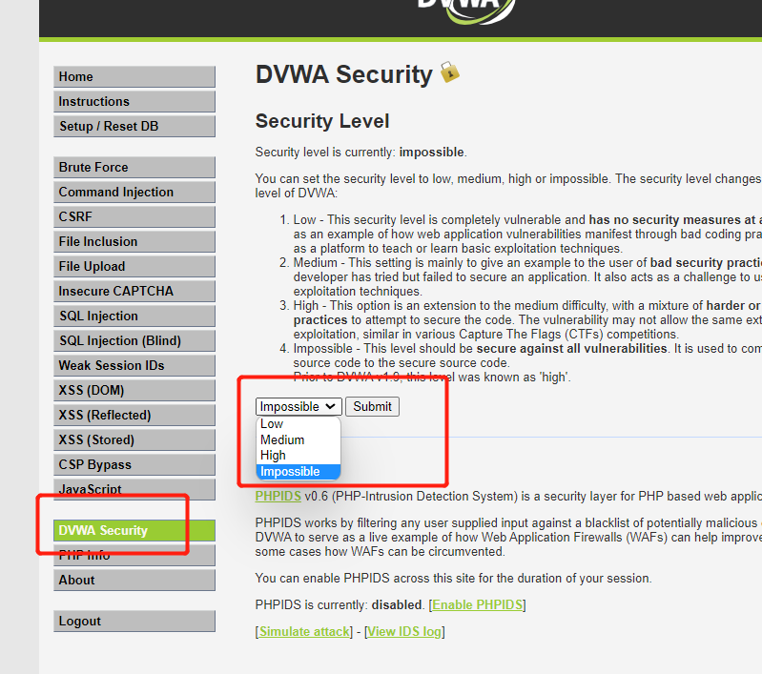Screen dimensions: 762x674
Task: Open the XSS (DOM) module
Action: click(x=134, y=390)
